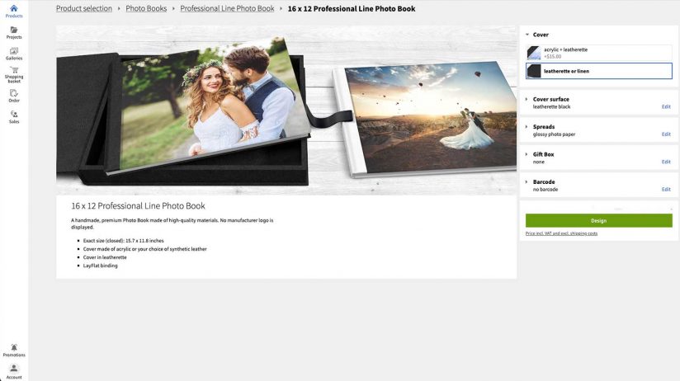This screenshot has width=680, height=381.
Task: Click the 'Cover in leatherette' bullet text
Action: 105,257
